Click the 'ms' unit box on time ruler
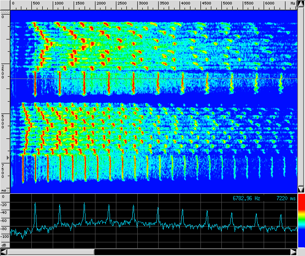Screen dimensions: 305x256 5,191
